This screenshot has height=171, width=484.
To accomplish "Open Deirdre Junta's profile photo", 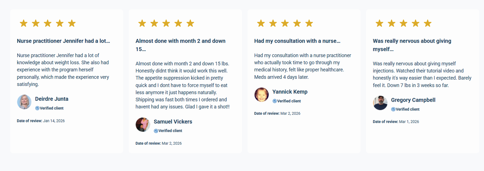I will (24, 102).
